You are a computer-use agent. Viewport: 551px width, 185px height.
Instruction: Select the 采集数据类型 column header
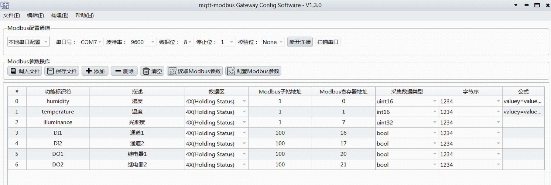pyautogui.click(x=407, y=92)
